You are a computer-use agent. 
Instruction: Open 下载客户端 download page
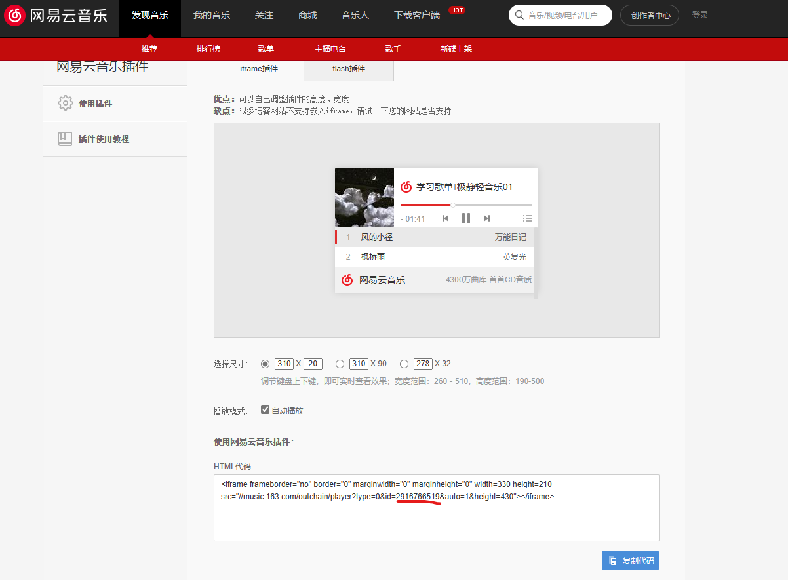417,15
